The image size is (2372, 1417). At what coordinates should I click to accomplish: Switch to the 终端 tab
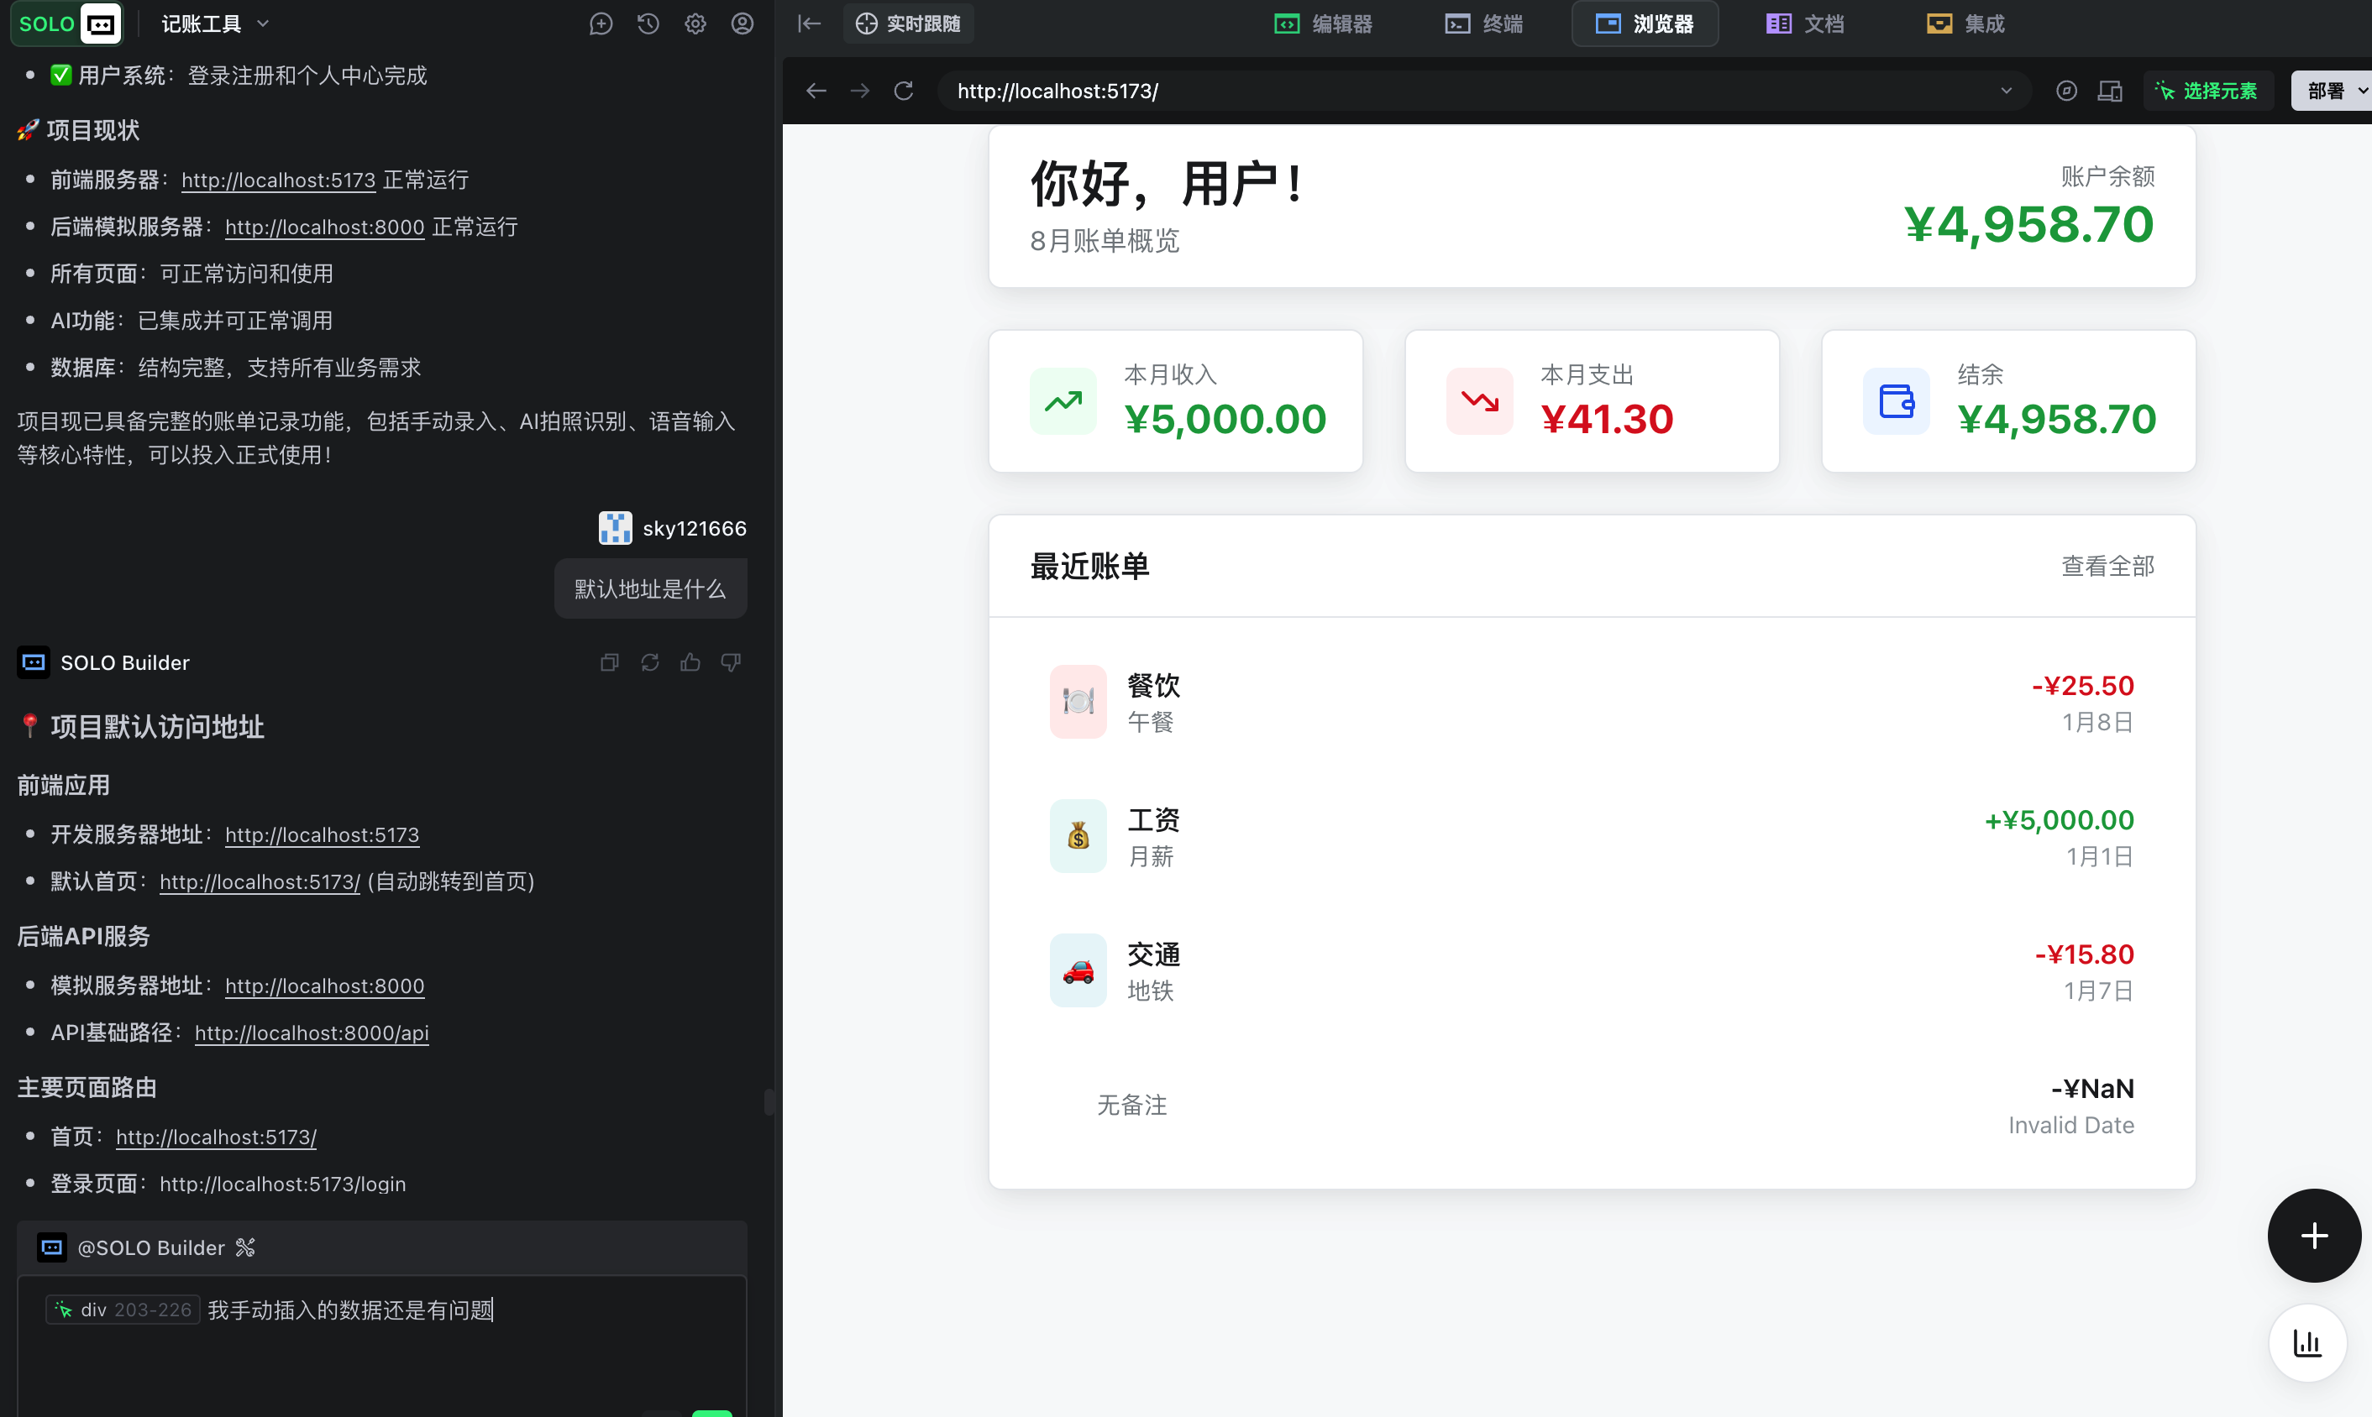coord(1483,24)
